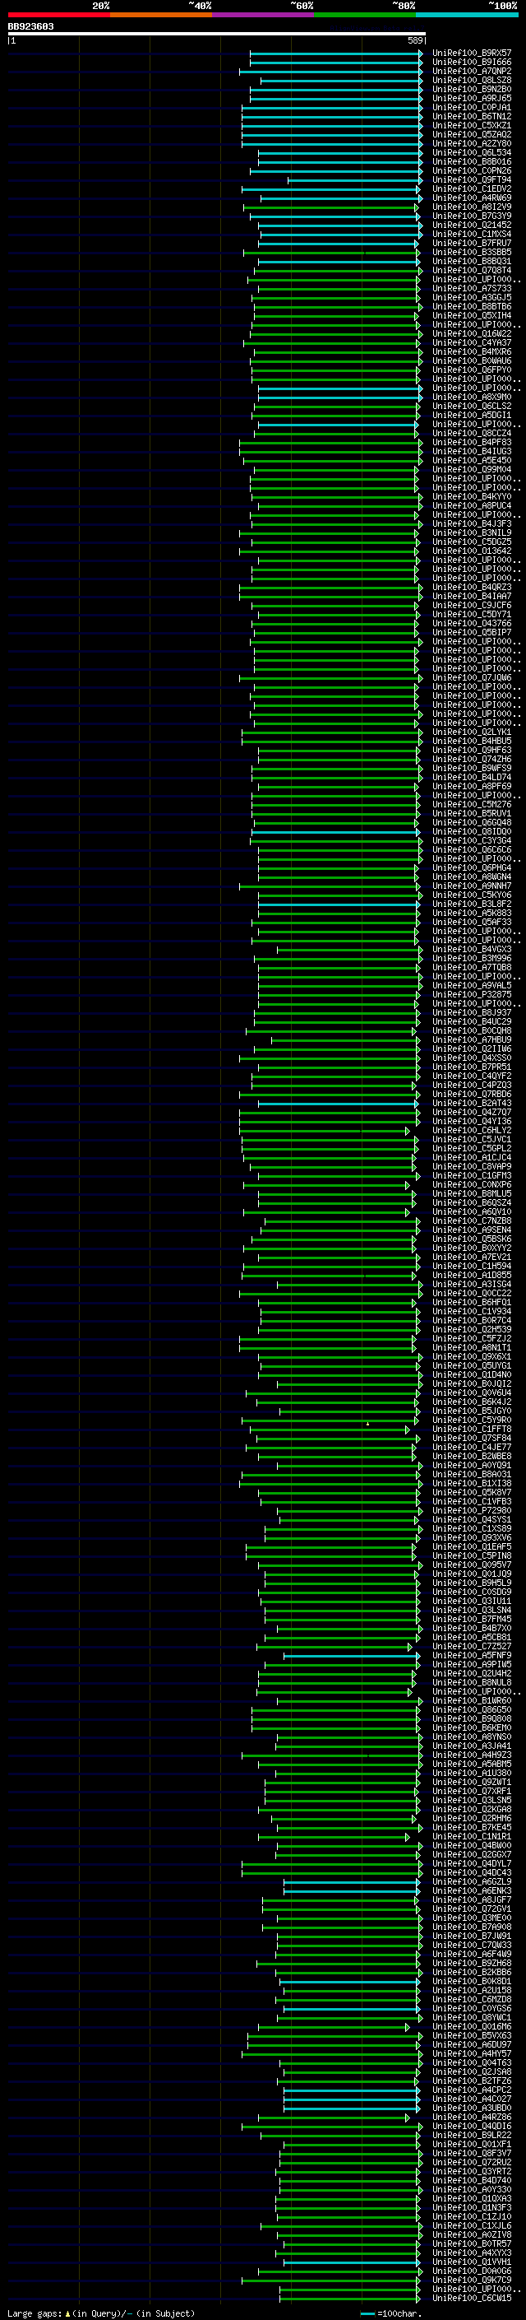The width and height of the screenshot is (526, 2320).
Task: Click the white query sequence bar
Action: 217,35
